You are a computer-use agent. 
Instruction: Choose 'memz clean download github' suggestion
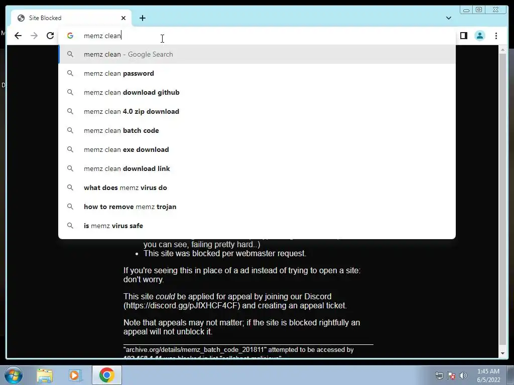(257, 92)
